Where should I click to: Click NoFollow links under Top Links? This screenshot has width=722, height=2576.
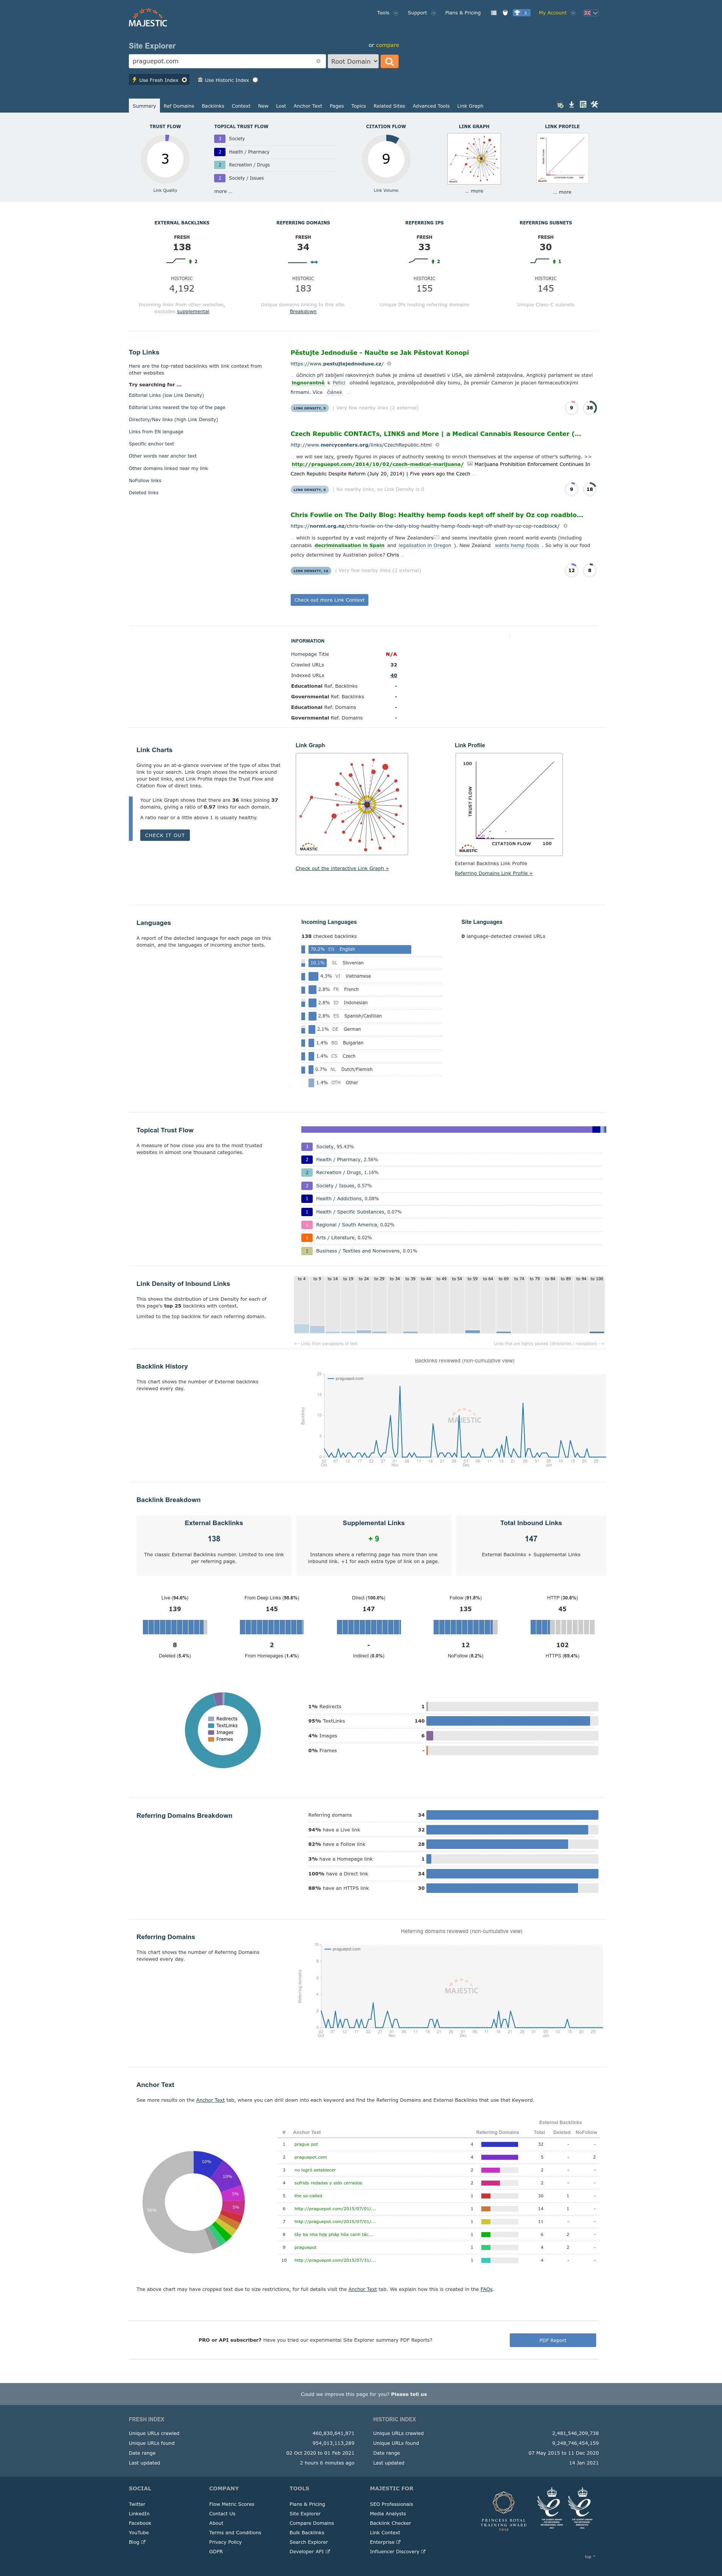pyautogui.click(x=145, y=480)
